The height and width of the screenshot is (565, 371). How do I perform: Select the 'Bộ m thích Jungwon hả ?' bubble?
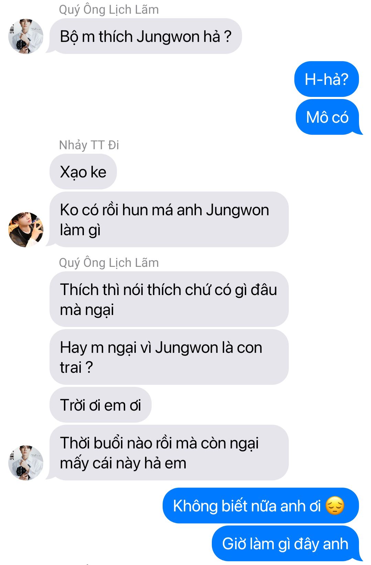(x=146, y=36)
